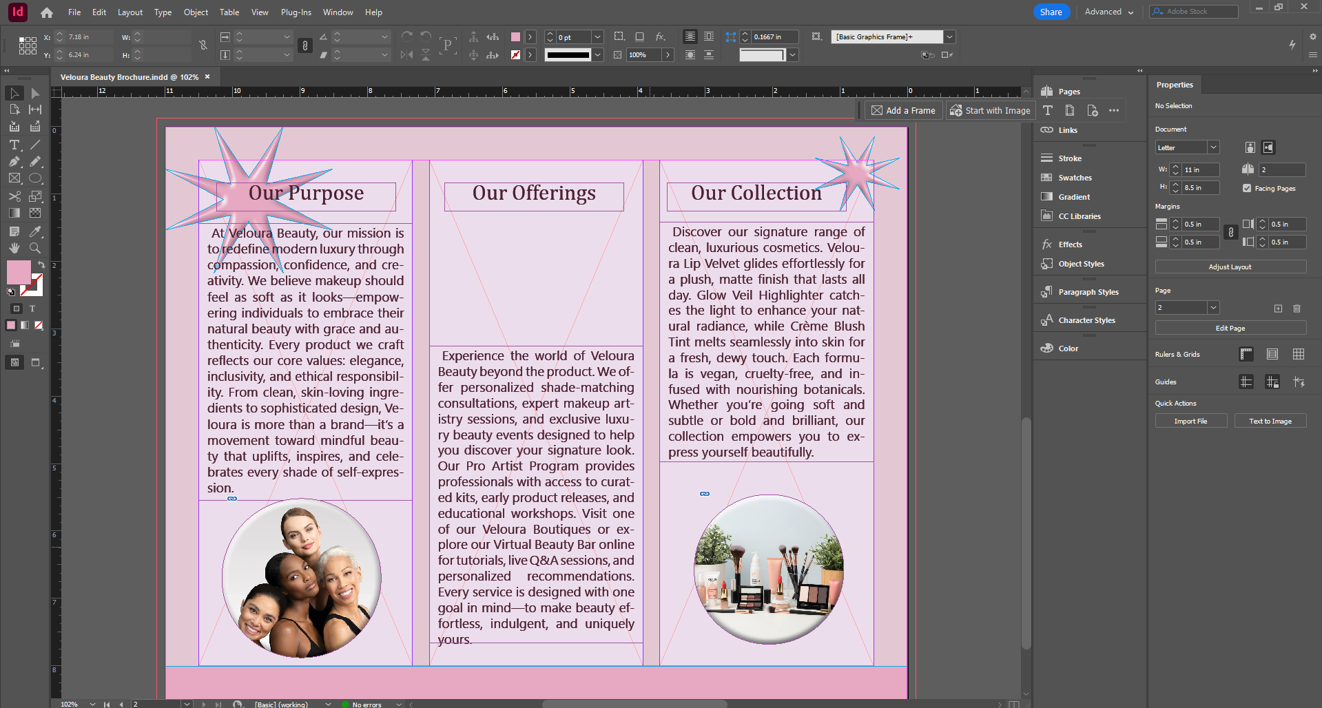Select the Gradient Swatch tool
The height and width of the screenshot is (708, 1322).
14,213
